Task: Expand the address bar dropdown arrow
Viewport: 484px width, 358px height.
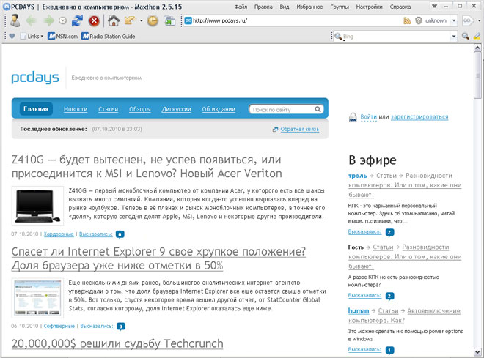Action: point(454,20)
